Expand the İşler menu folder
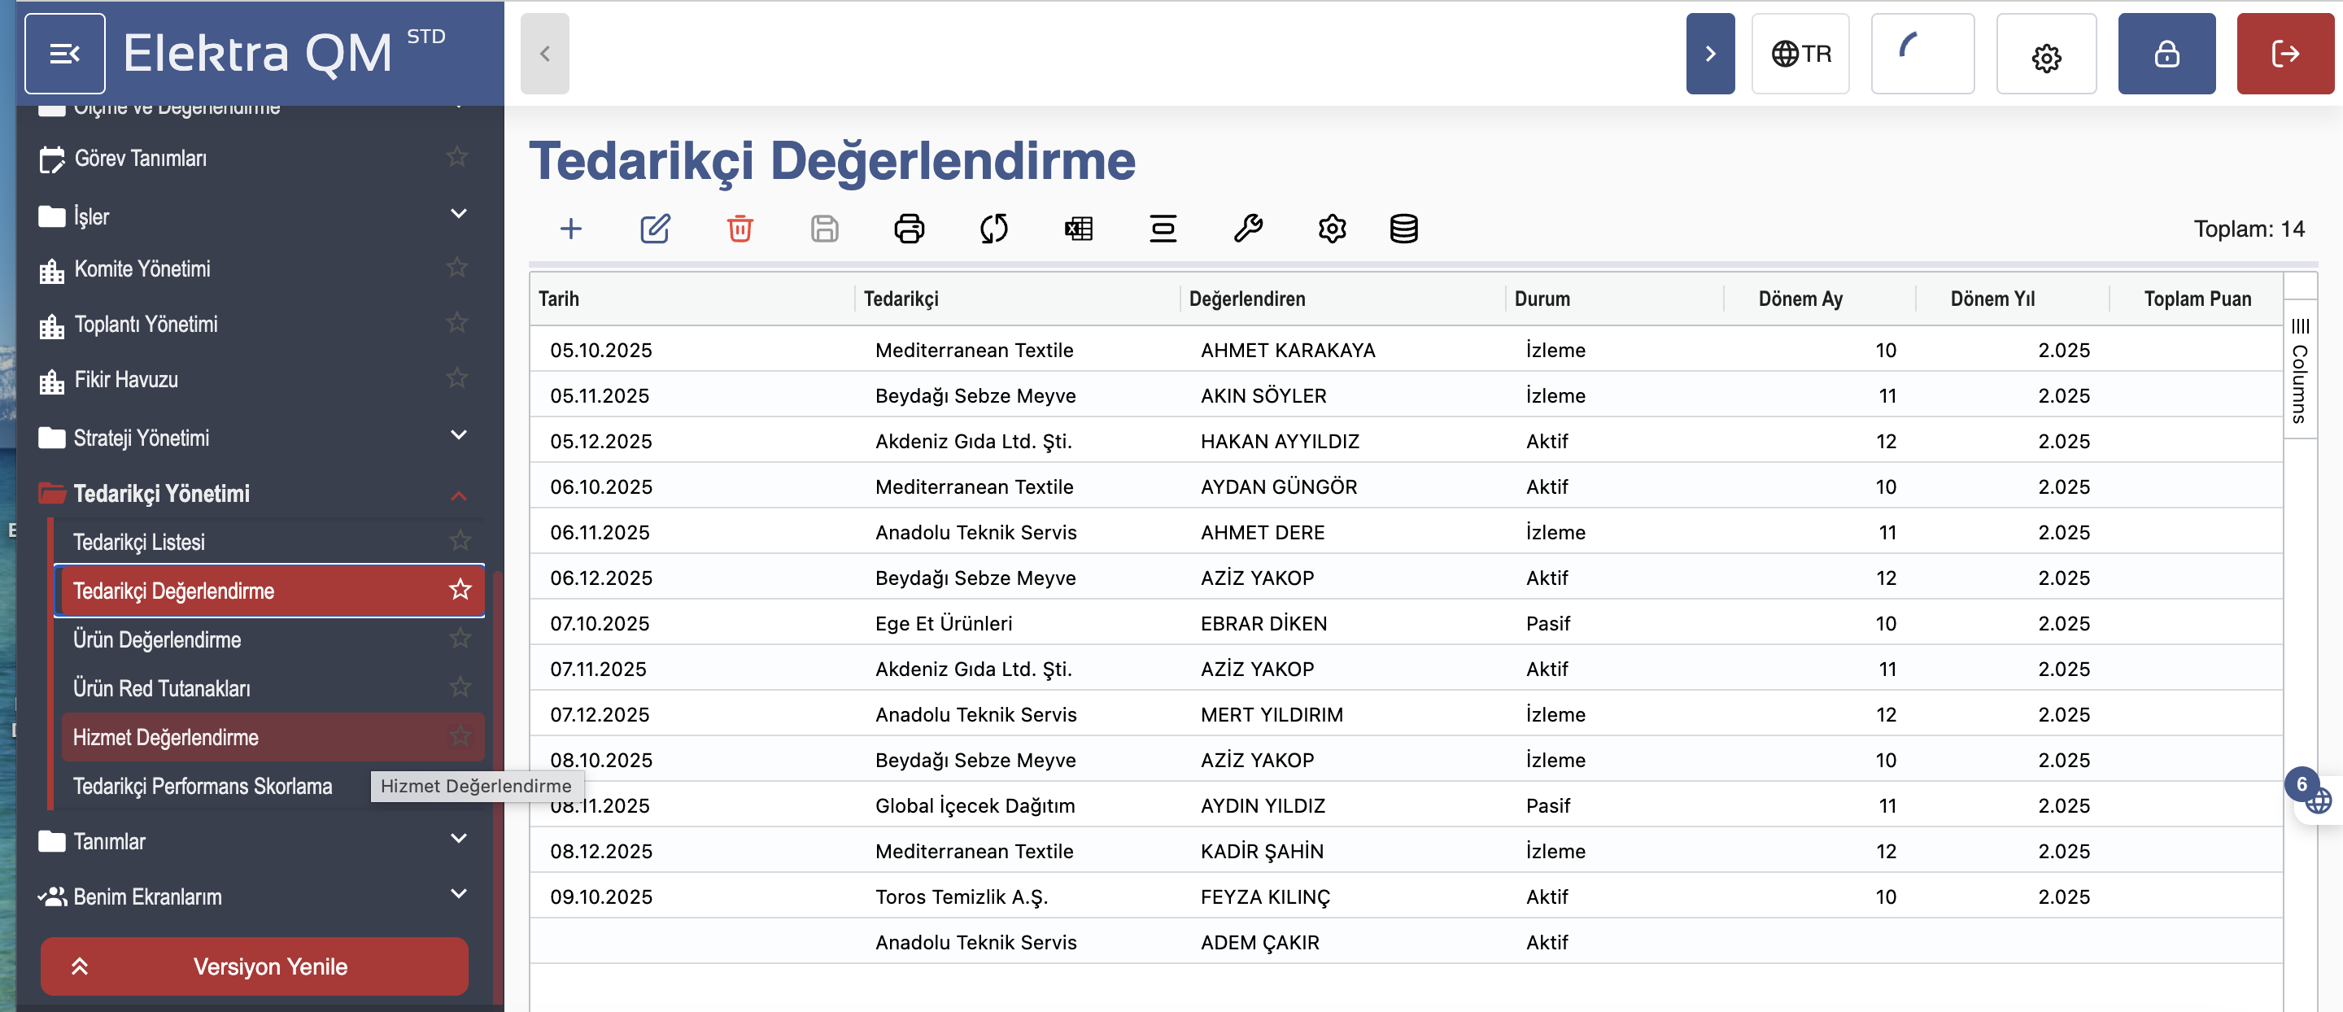 point(458,214)
